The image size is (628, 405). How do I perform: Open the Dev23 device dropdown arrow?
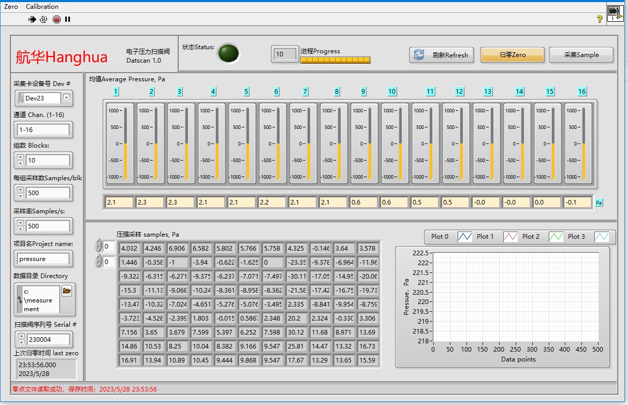click(66, 97)
